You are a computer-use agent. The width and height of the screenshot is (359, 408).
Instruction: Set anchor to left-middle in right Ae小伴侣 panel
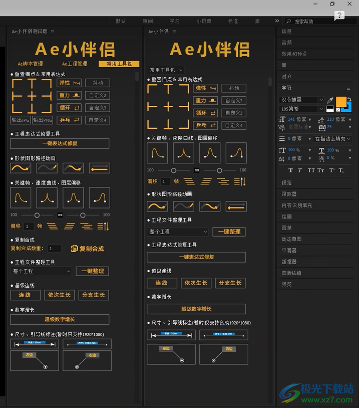152,107
